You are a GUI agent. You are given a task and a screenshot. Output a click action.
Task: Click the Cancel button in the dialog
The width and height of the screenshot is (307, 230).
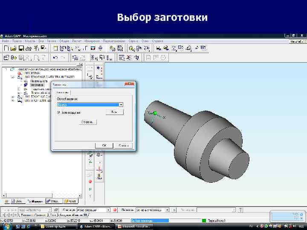pos(124,146)
